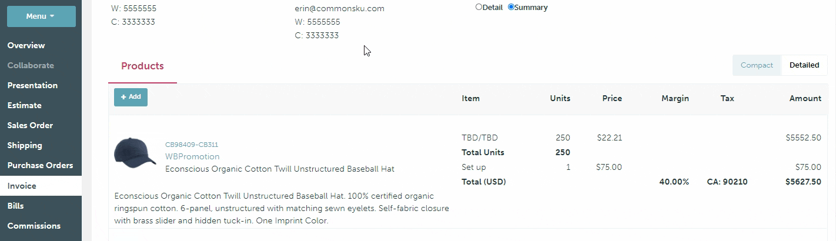Navigate to Estimate page
Screen dimensions: 836x241
coord(24,105)
